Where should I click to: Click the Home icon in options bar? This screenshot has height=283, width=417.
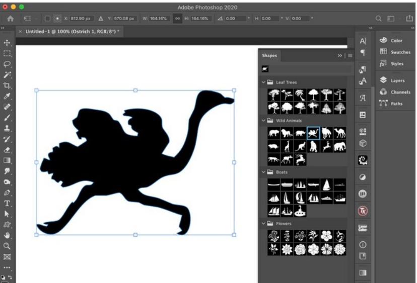11,19
